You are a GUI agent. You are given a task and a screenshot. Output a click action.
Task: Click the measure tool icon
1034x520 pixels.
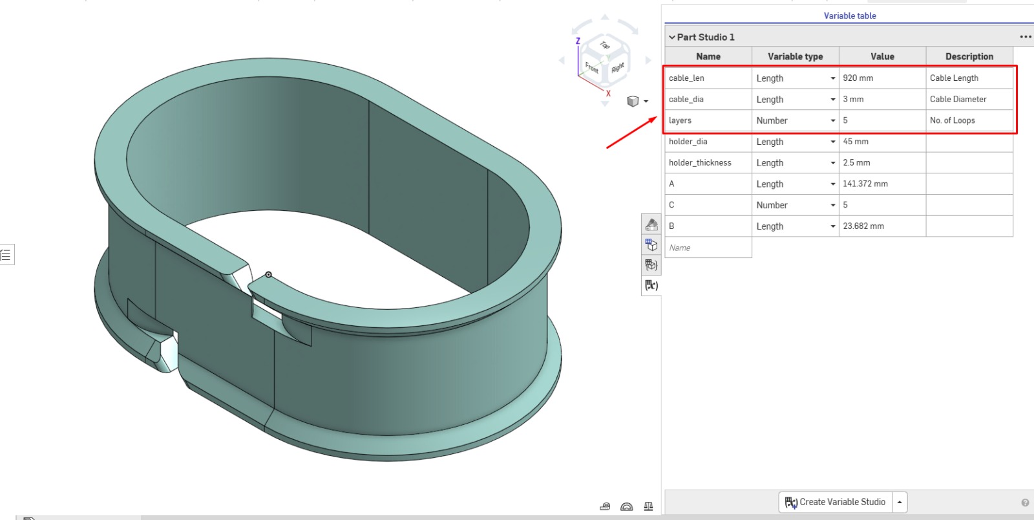(605, 506)
